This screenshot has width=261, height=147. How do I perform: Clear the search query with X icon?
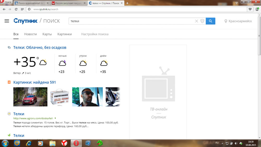click(x=197, y=21)
